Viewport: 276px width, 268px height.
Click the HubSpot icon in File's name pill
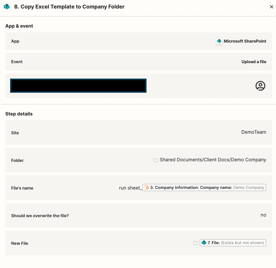(147, 187)
